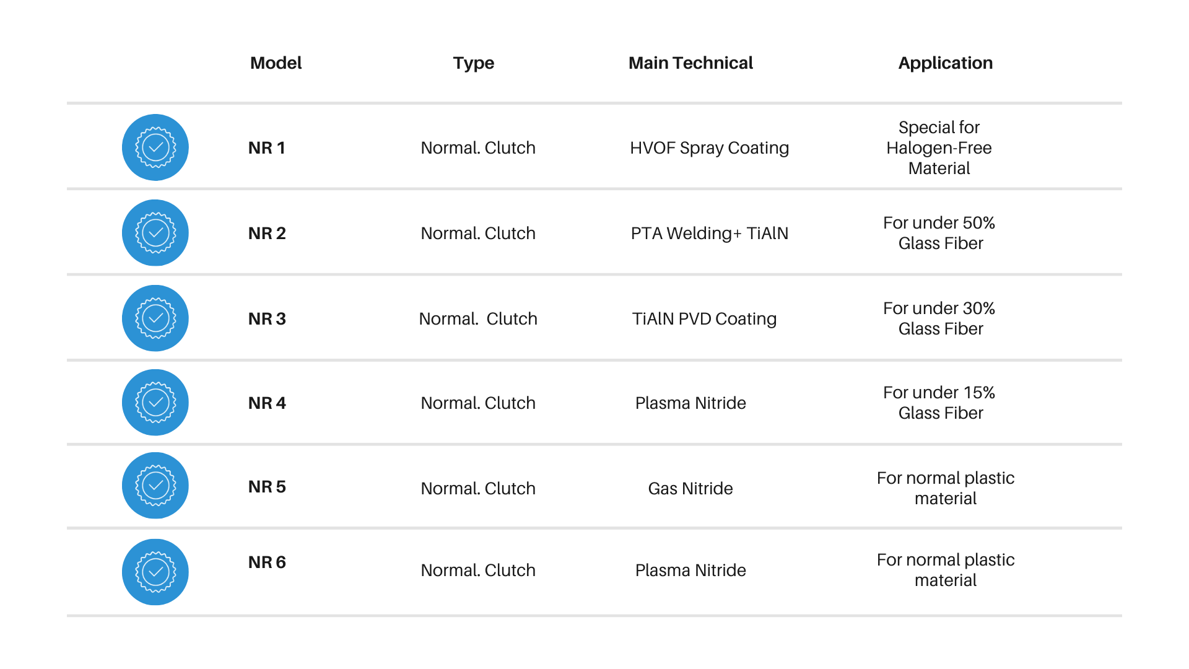Click the badge icon beside NR 2
The image size is (1189, 669).
155,233
